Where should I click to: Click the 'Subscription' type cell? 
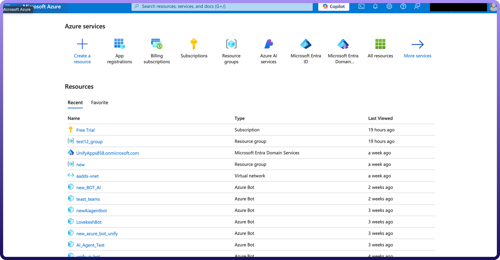[x=247, y=130]
